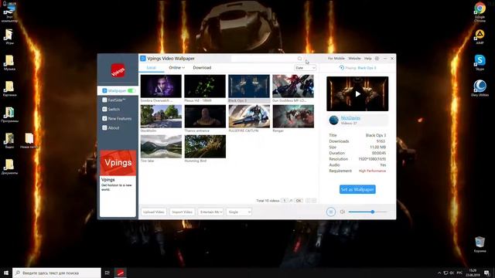Play the Black Ops 3 preview video

[x=357, y=94]
